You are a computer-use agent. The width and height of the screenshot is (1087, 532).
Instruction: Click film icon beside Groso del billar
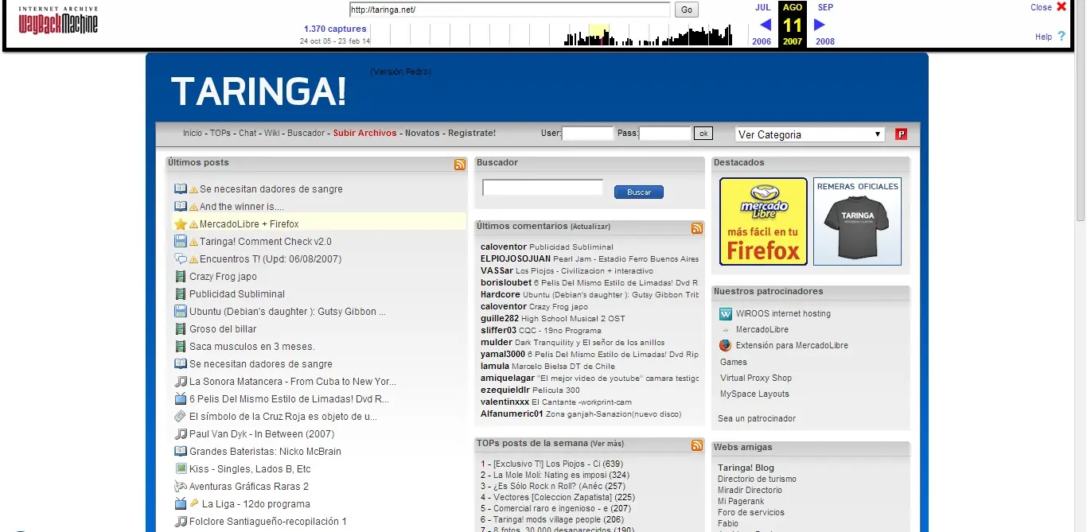point(181,329)
